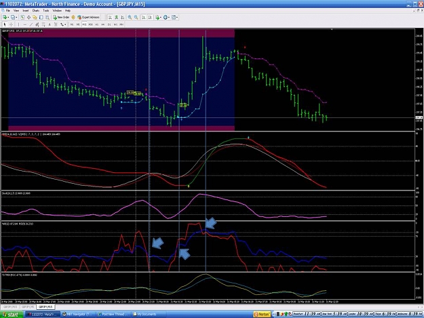
Task: Switch timeframe to H1
Action: tap(97, 24)
